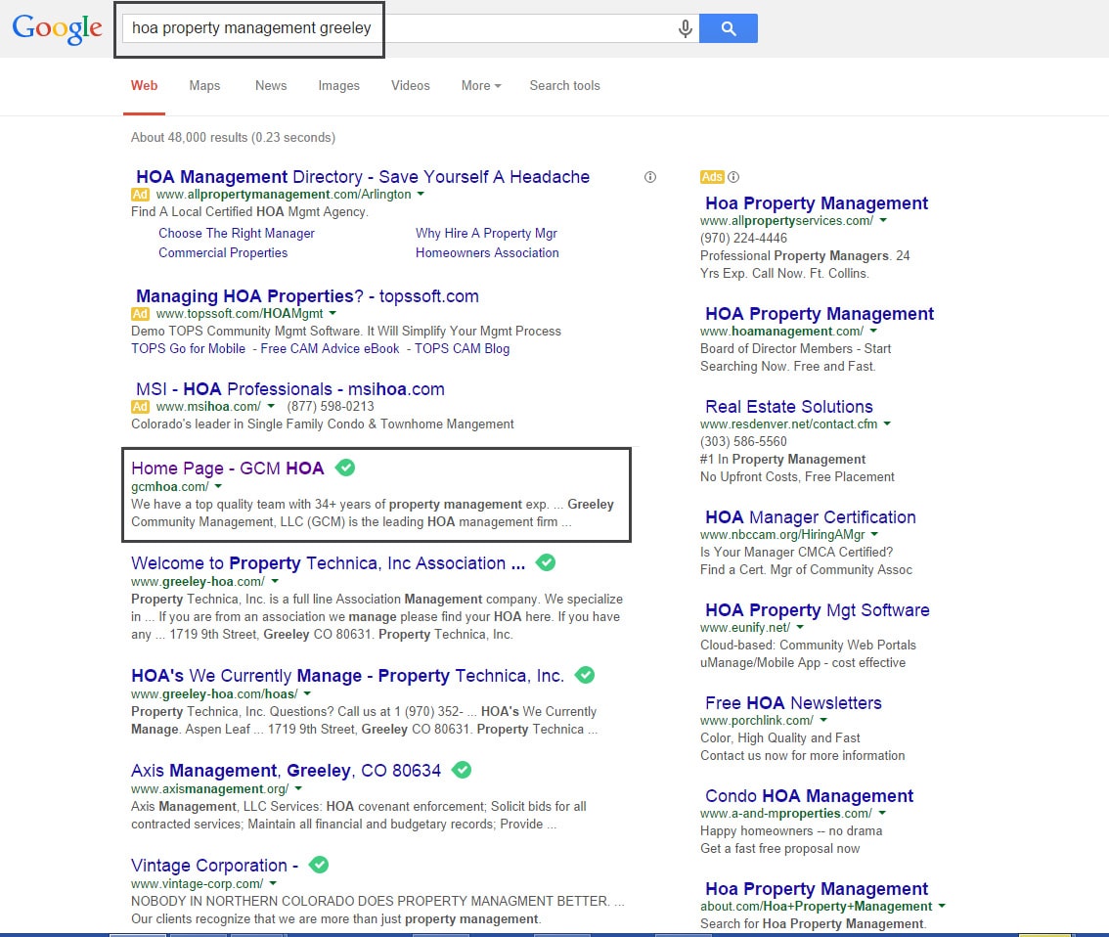Viewport: 1109px width, 937px height.
Task: Expand arrow next to topssoft.com/HOAMgmt URL
Action: (333, 313)
